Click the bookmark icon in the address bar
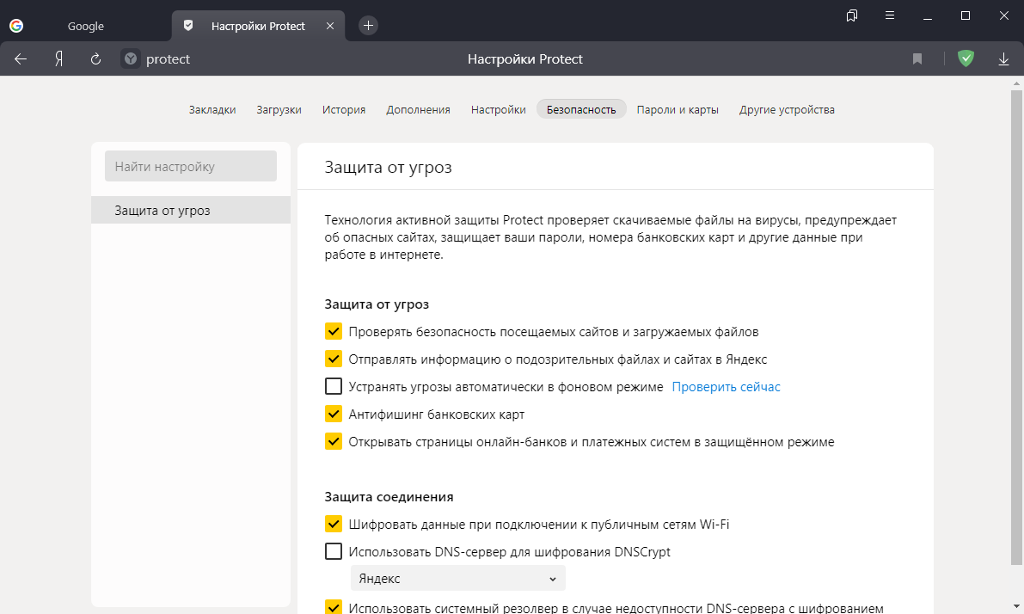 [917, 58]
